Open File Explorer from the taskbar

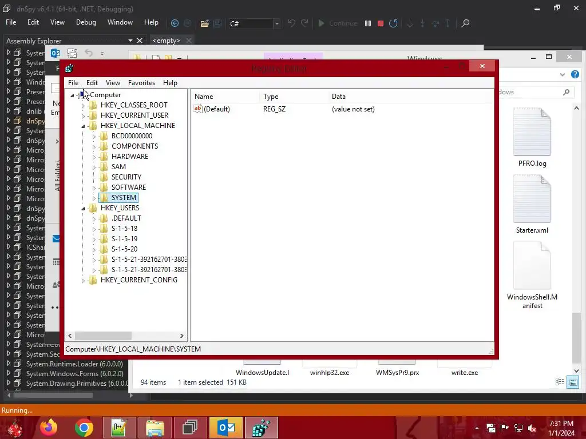(x=155, y=428)
